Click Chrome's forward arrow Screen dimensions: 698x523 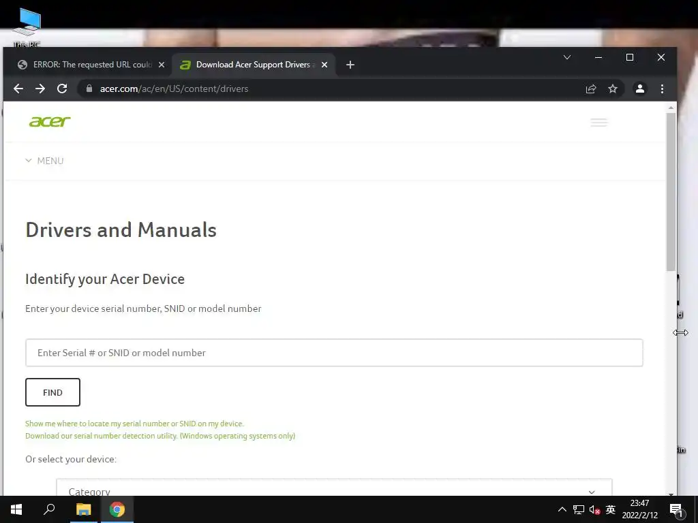[x=40, y=89]
